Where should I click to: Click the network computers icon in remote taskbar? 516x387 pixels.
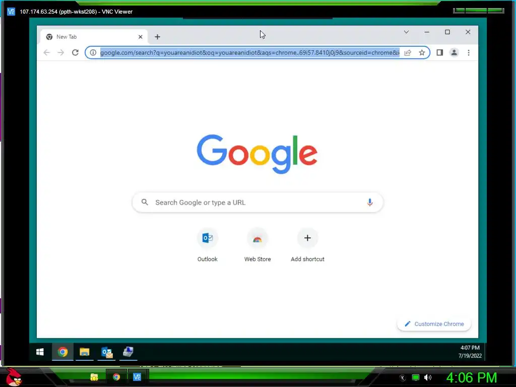coord(128,352)
